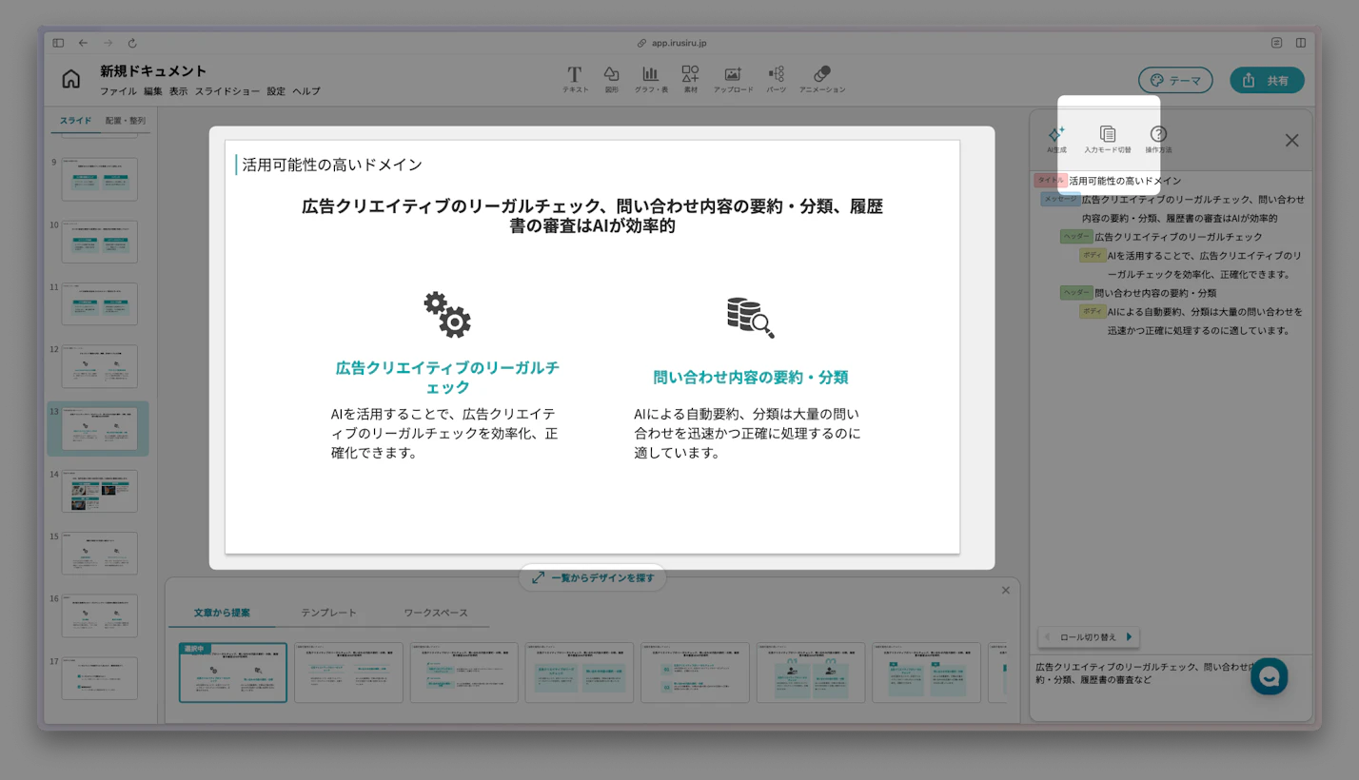Go to the home icon

click(71, 79)
